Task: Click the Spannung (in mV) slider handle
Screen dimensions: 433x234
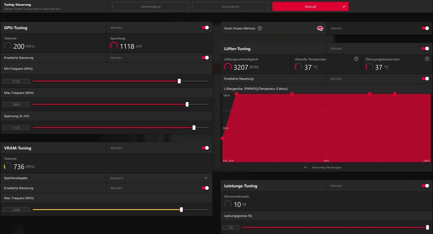Action: point(194,127)
